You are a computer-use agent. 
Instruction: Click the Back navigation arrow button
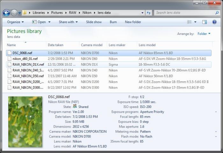6,13
